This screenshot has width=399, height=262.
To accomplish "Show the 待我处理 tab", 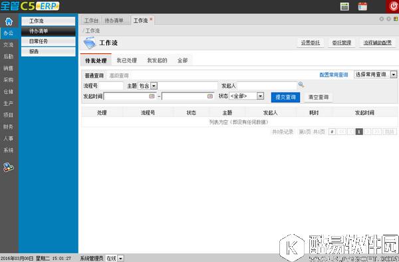I will click(x=96, y=61).
